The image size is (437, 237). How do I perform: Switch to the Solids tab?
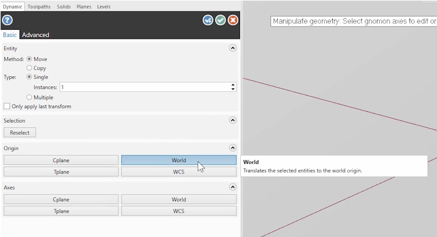64,6
